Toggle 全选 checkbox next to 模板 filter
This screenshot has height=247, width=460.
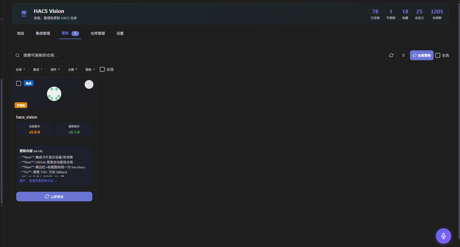102,69
